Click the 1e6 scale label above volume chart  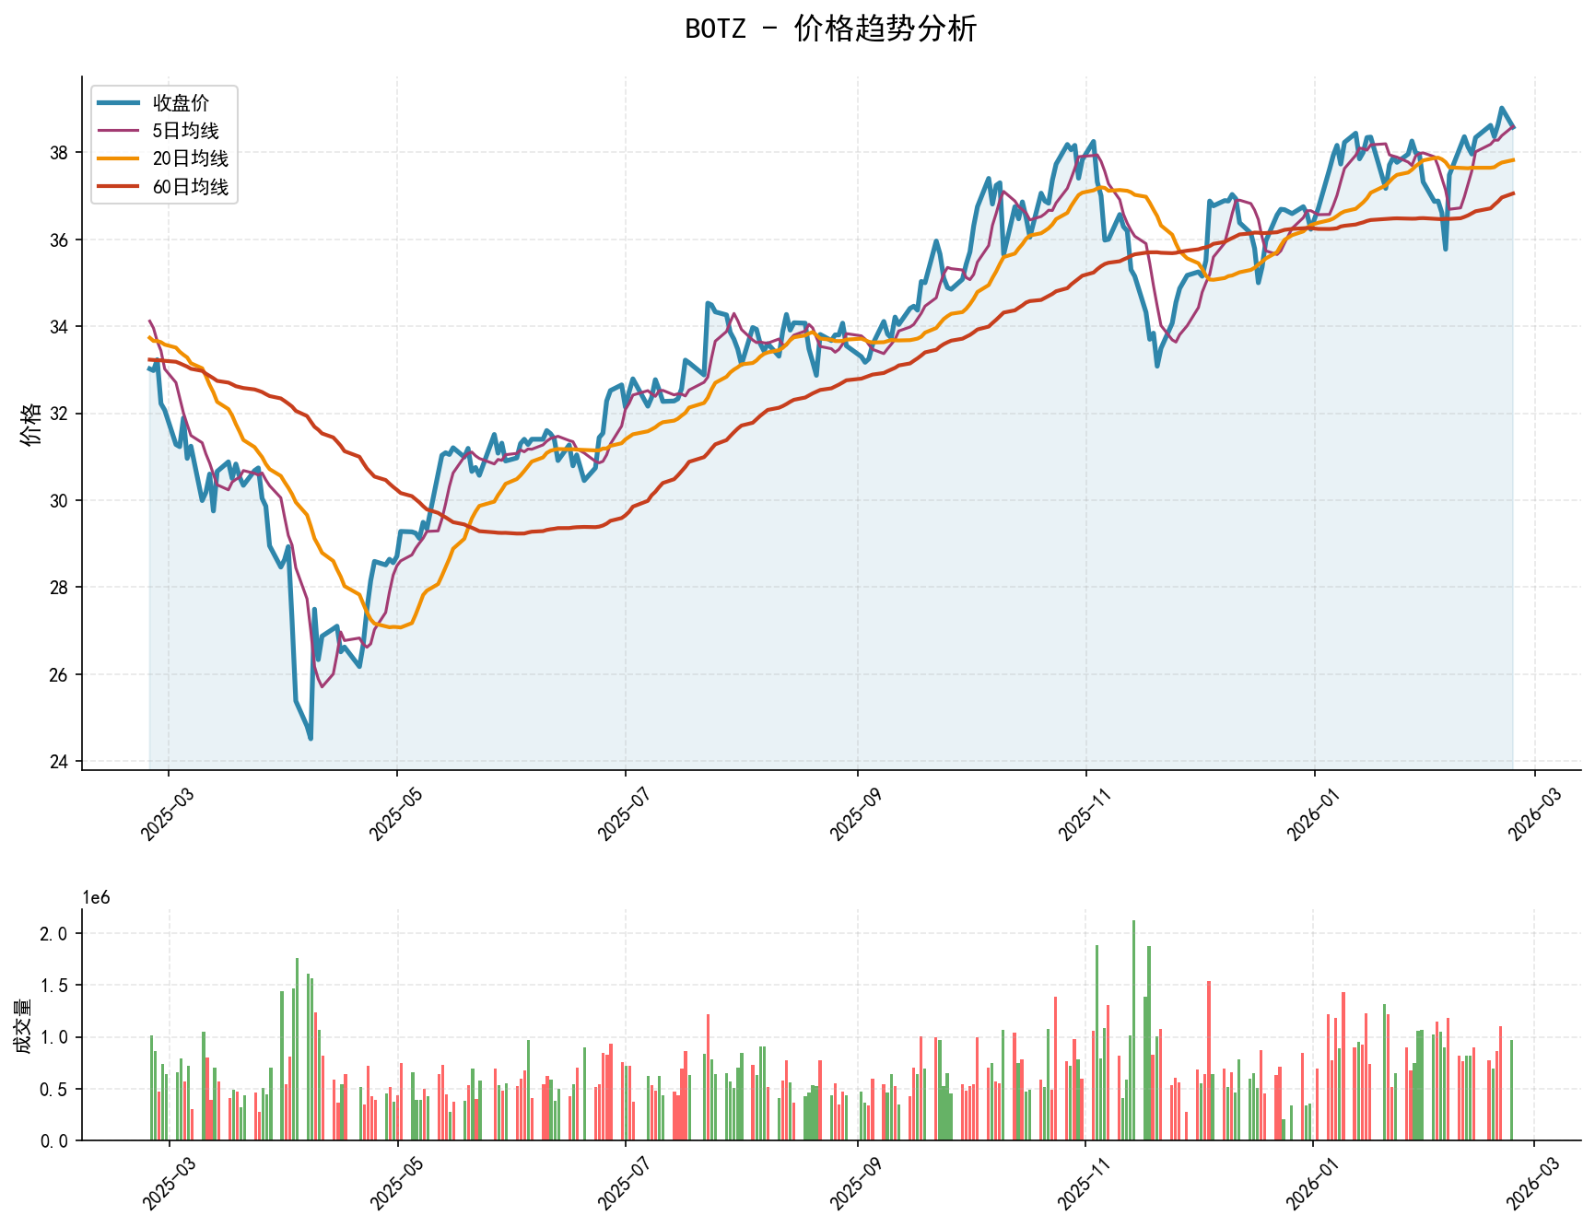(96, 898)
